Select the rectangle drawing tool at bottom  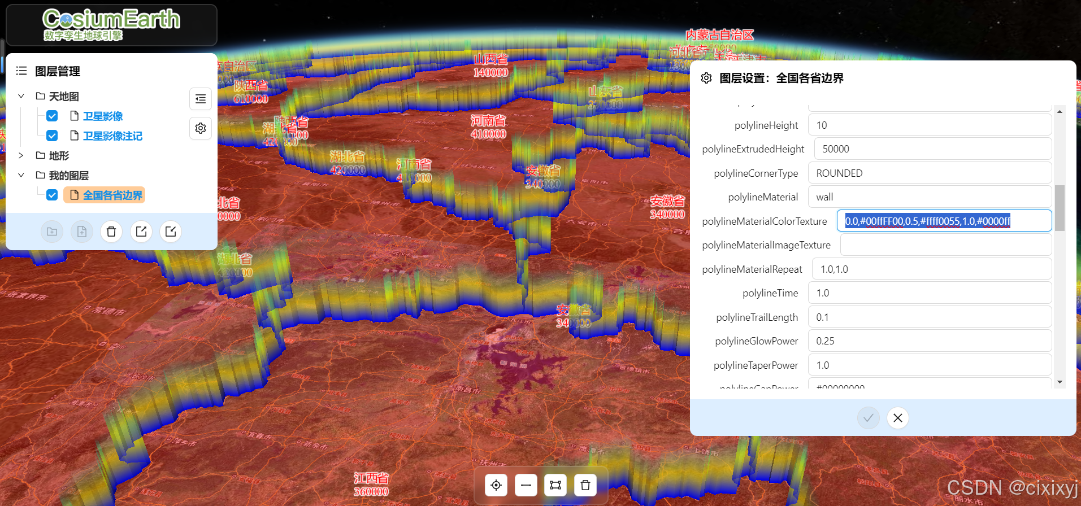[x=555, y=485]
